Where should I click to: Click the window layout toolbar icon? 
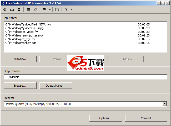[44, 10]
